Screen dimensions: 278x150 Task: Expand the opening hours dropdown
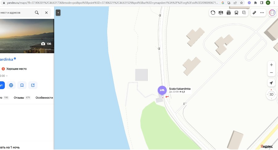tap(7, 76)
